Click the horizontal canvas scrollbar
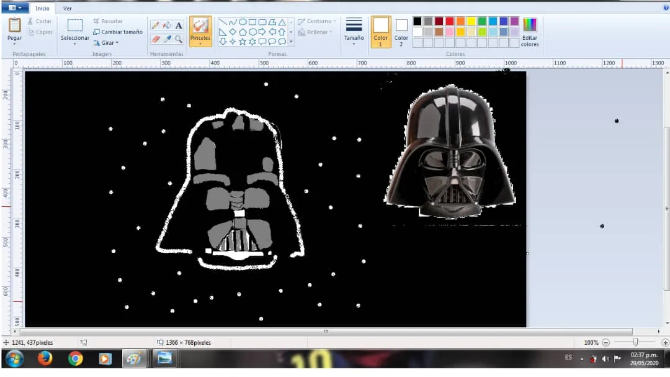 point(326,332)
